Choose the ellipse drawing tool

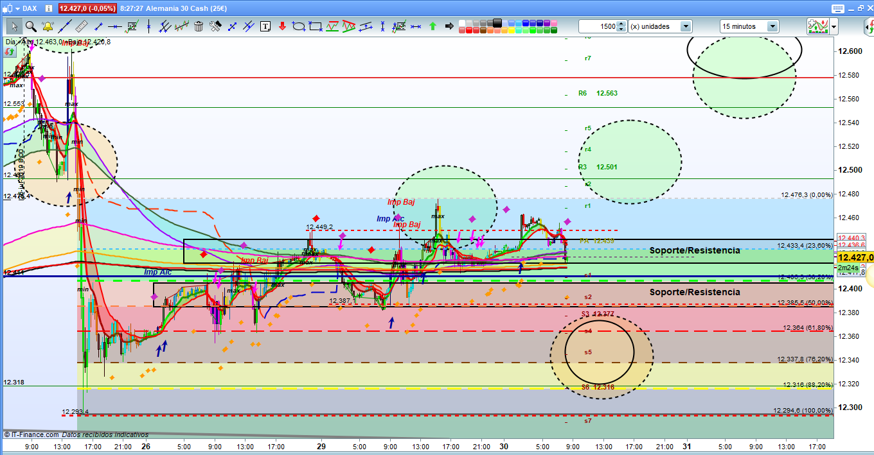(299, 26)
